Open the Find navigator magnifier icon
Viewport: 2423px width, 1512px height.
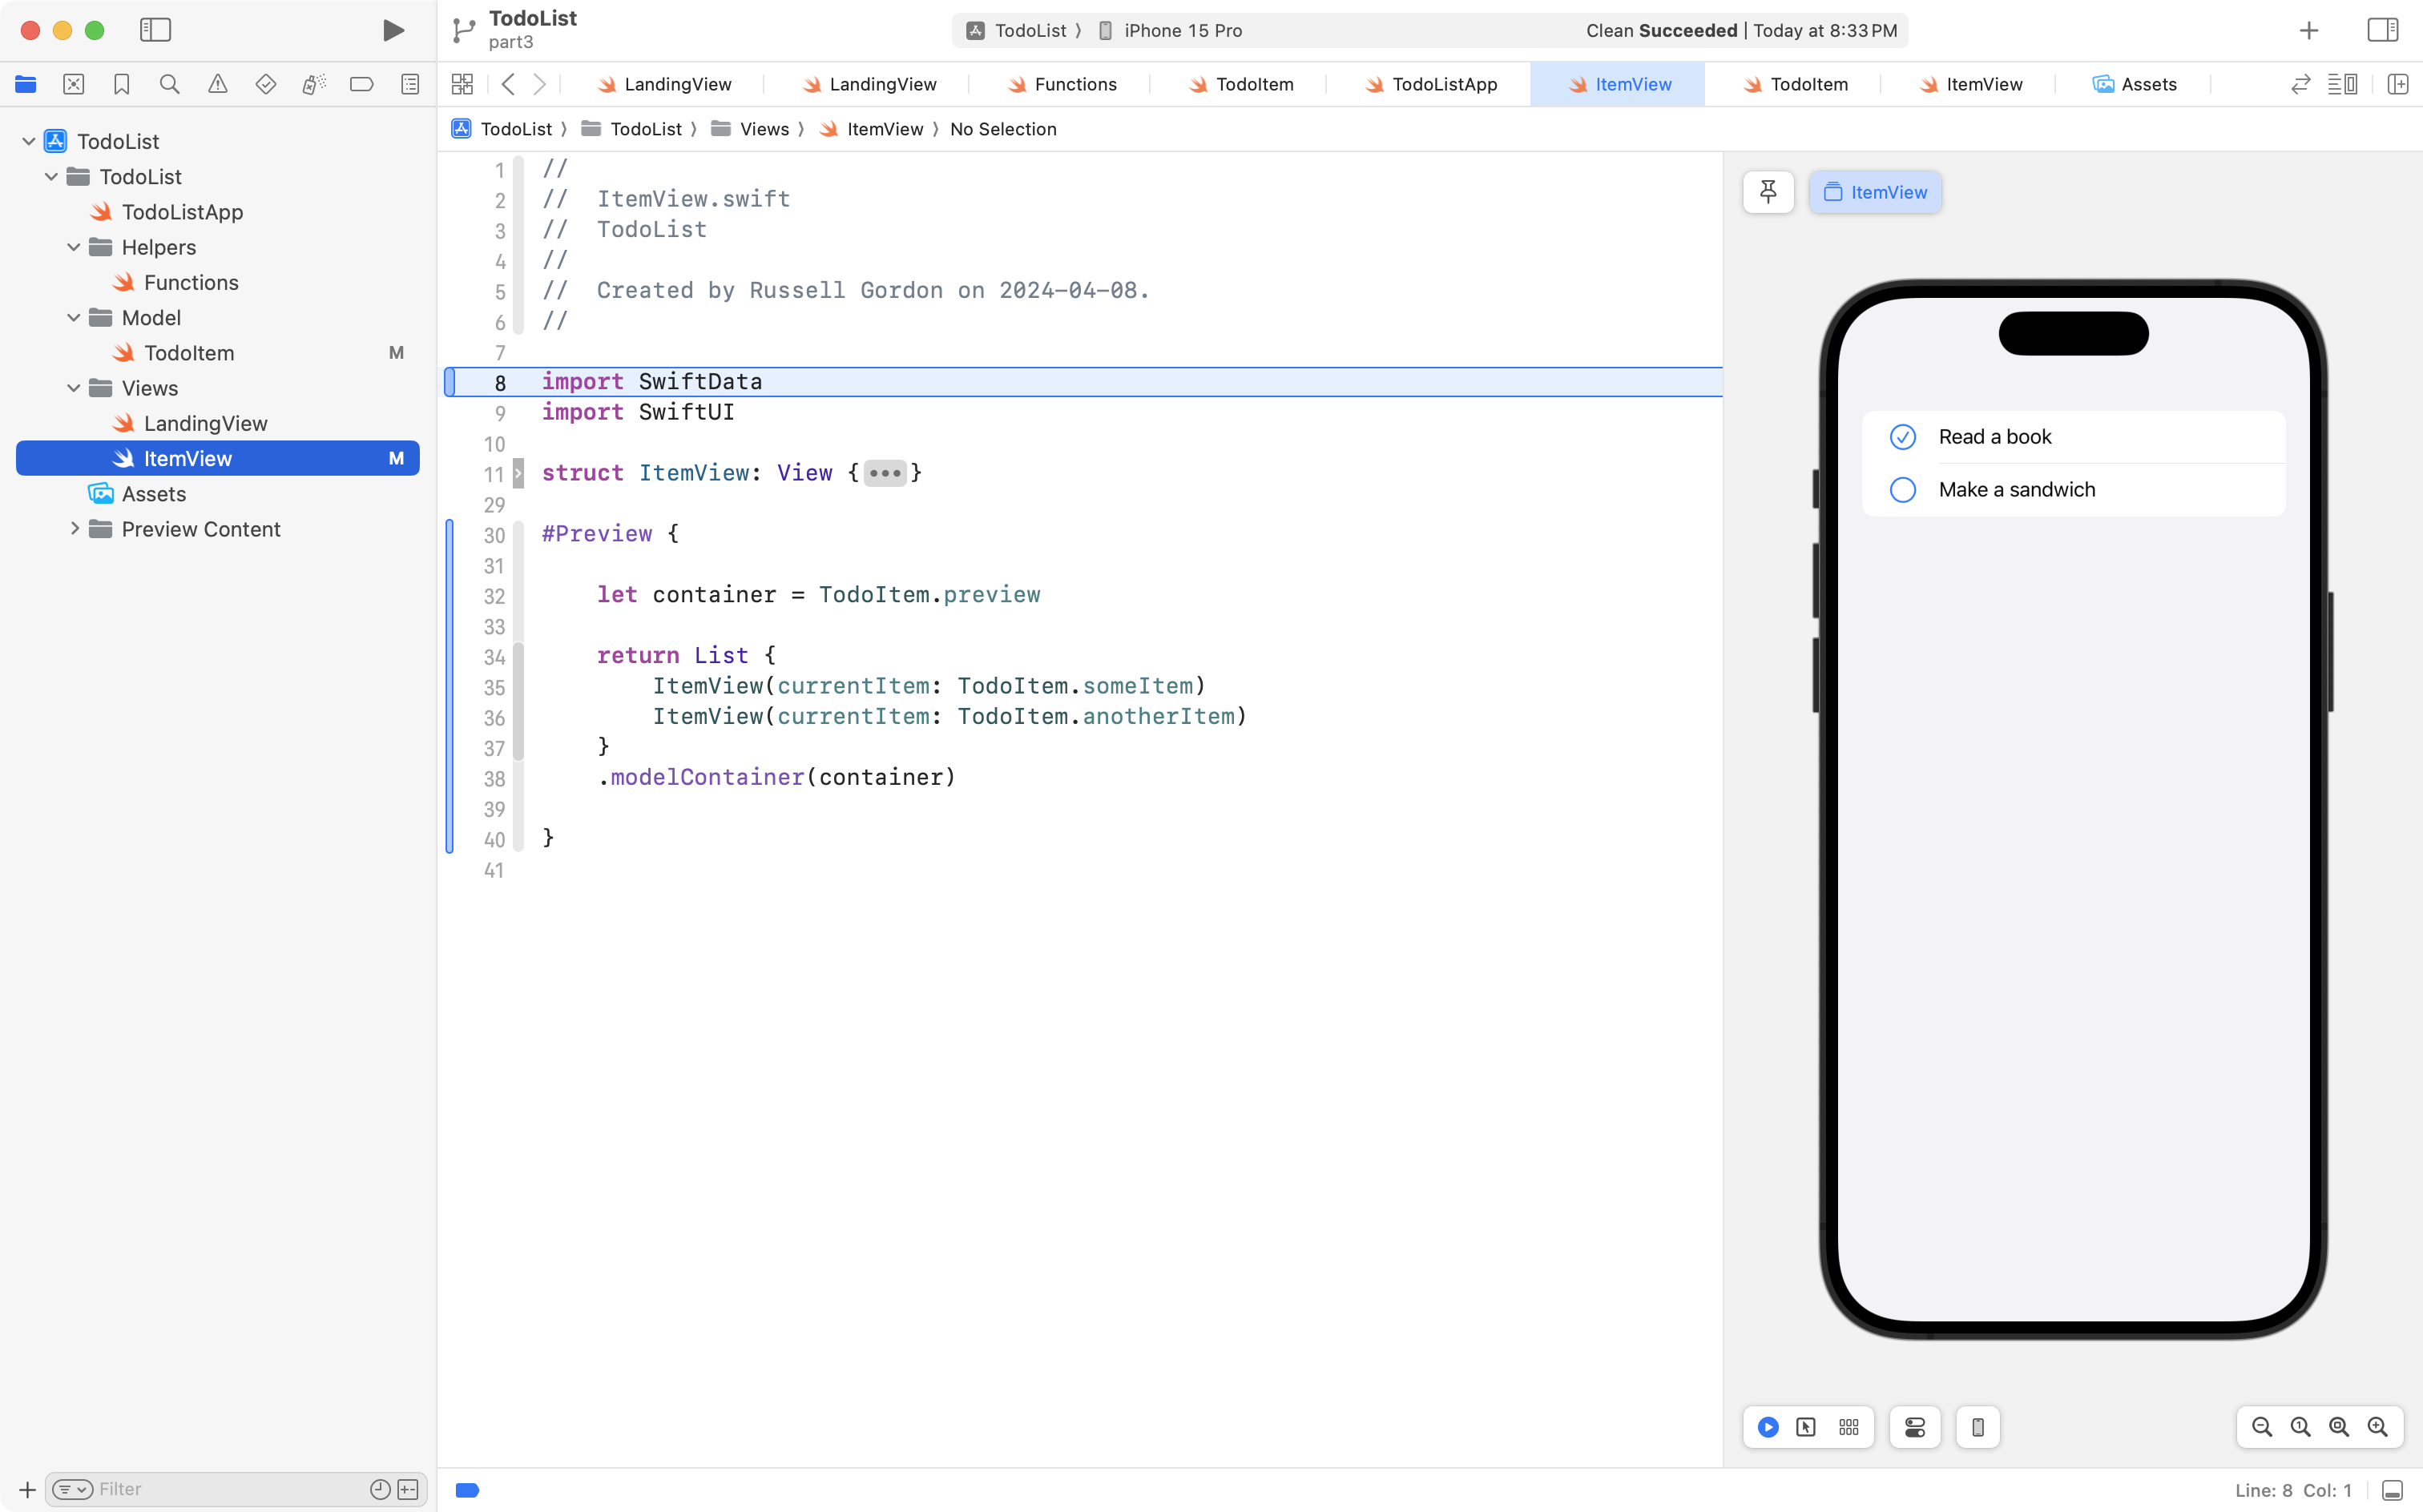[x=169, y=84]
